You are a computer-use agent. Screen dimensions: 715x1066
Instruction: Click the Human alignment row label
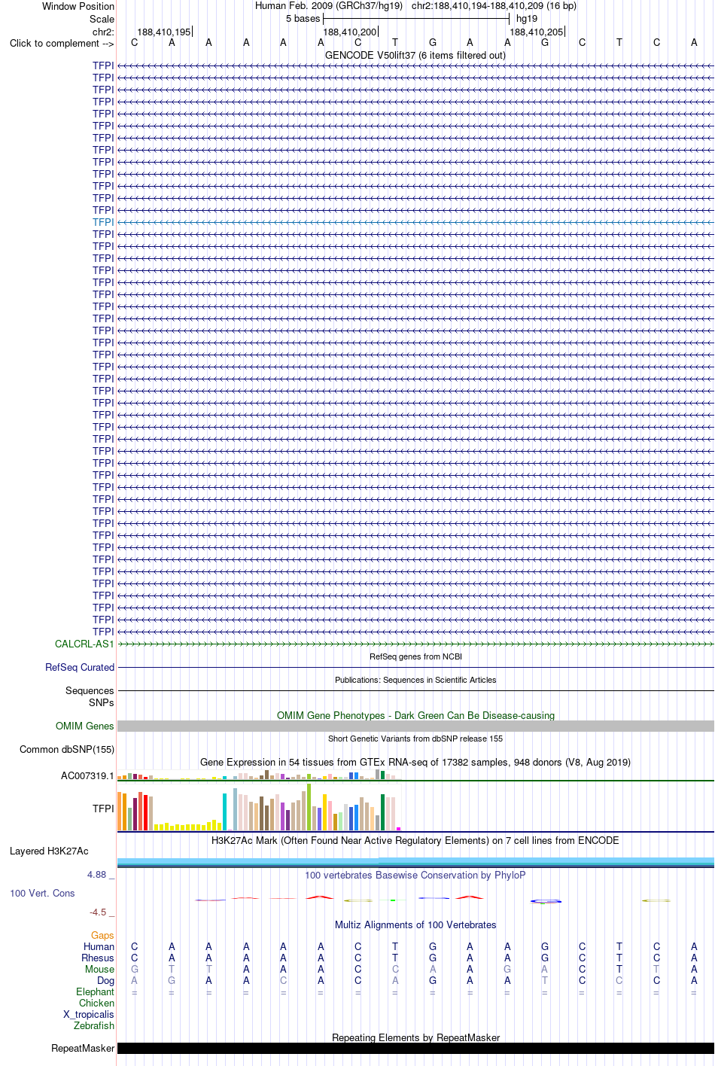[99, 946]
